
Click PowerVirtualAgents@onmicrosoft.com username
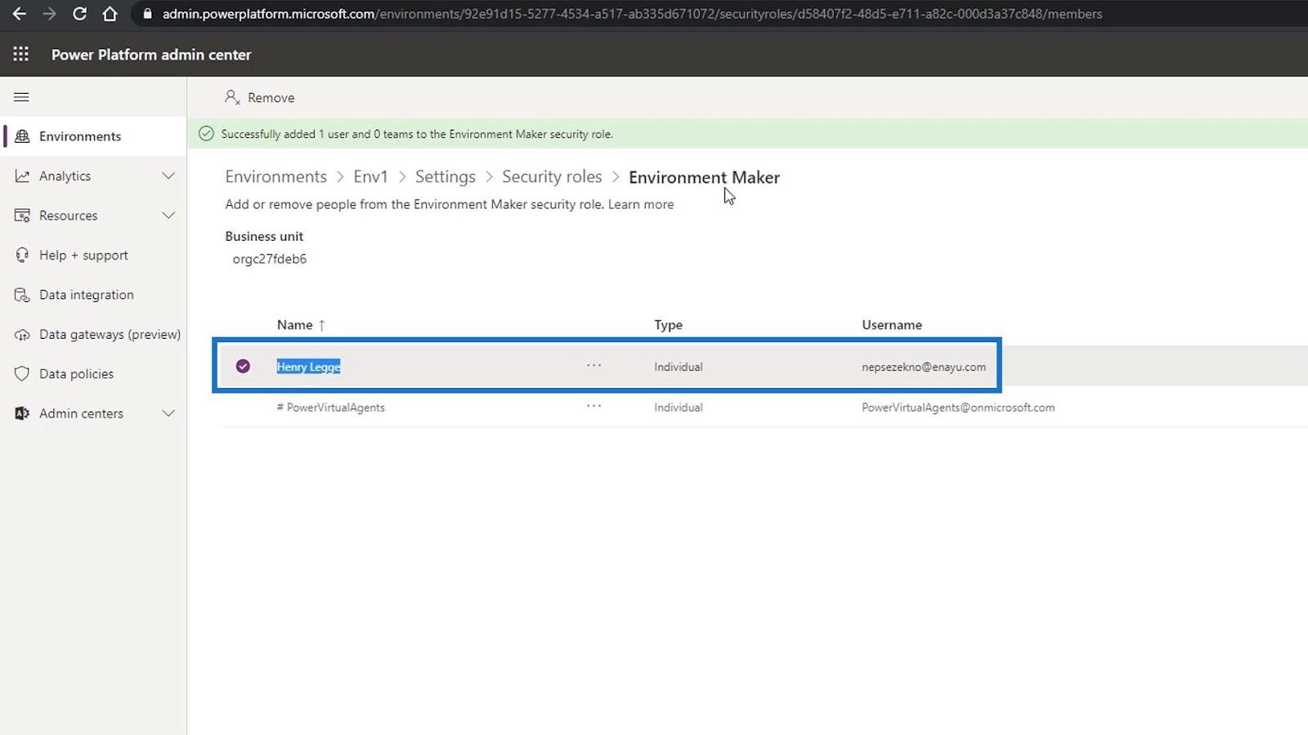click(x=958, y=408)
